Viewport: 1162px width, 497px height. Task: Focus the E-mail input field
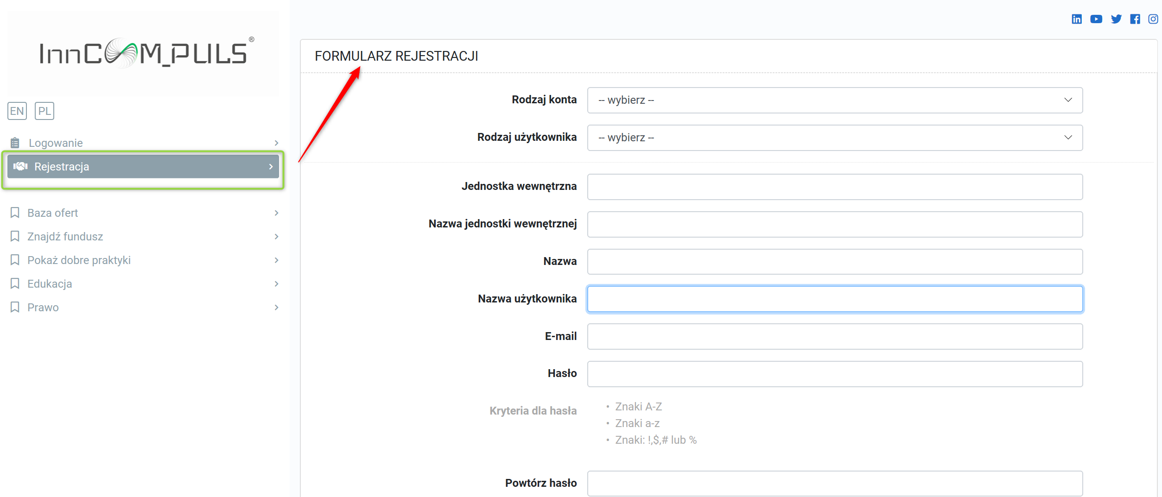tap(834, 336)
